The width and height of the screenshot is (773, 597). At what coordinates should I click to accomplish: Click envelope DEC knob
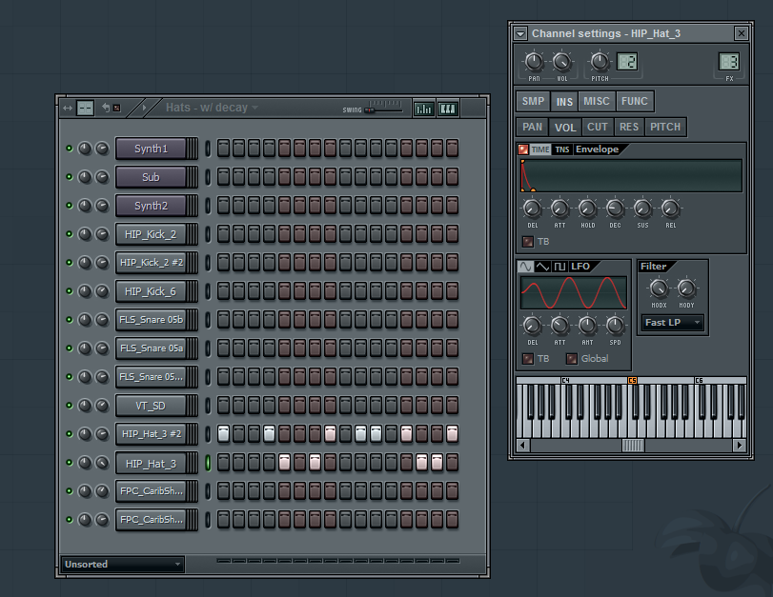pos(615,209)
